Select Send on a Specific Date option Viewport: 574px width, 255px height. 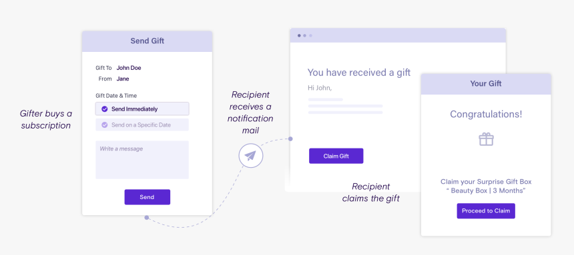tap(142, 125)
